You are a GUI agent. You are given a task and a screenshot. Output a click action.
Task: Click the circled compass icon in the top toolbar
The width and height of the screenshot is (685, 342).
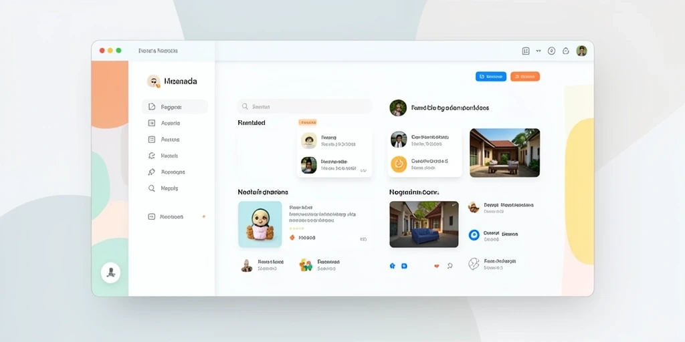click(x=552, y=51)
